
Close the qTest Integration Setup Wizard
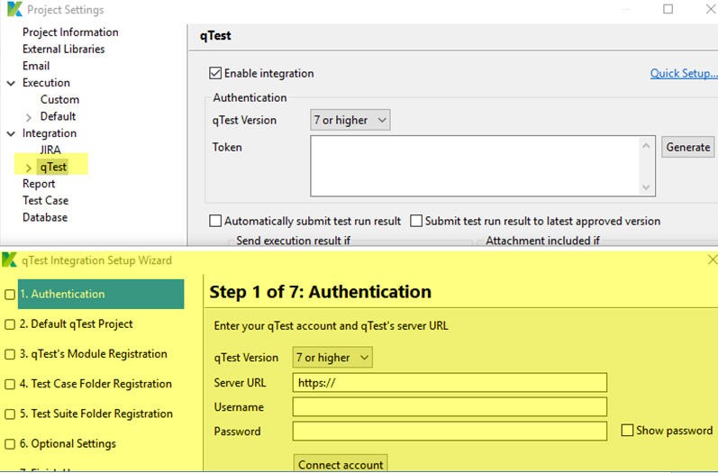[x=713, y=260]
